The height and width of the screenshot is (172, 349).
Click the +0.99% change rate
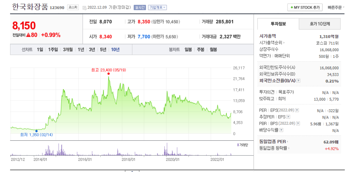click(51, 35)
